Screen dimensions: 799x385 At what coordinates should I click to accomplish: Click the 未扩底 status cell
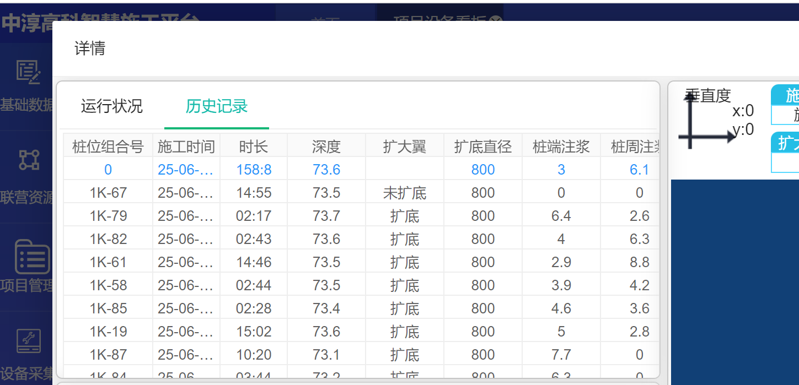point(404,193)
